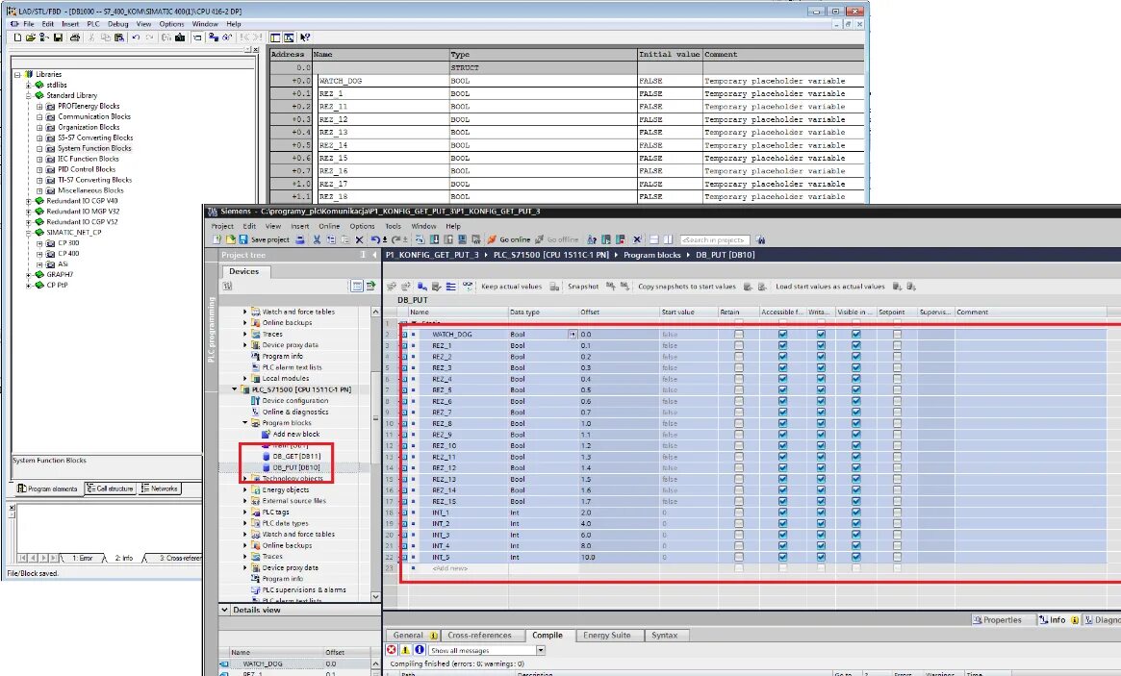Click Keep actual values button
Screen dimensions: 1121x676
[x=511, y=286]
